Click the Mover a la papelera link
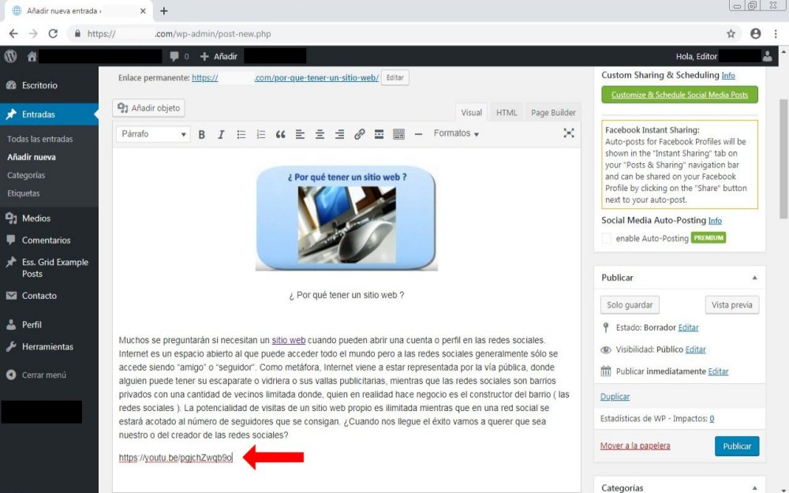Image resolution: width=789 pixels, height=493 pixels. 635,446
